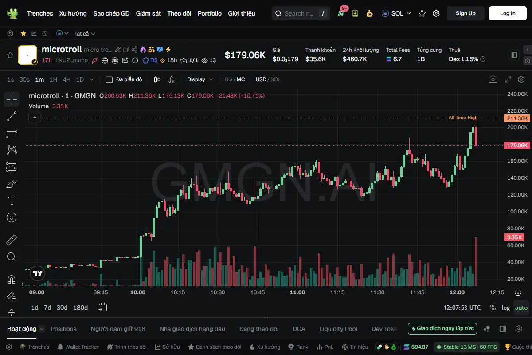Click the magnifier search icon in token row
This screenshot has width=532, height=355.
(x=135, y=60)
